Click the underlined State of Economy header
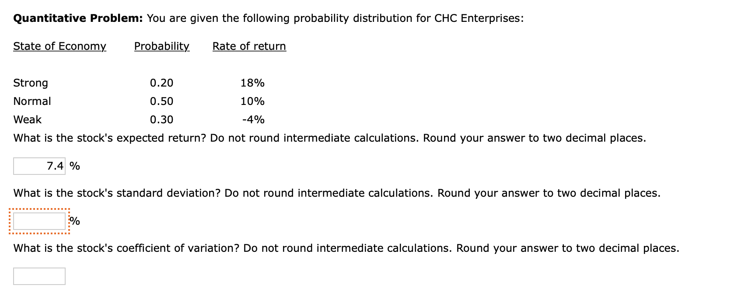The height and width of the screenshot is (306, 734). pyautogui.click(x=59, y=46)
